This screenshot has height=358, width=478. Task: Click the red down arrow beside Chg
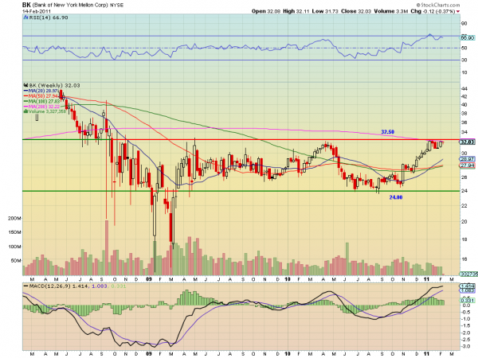[x=458, y=12]
